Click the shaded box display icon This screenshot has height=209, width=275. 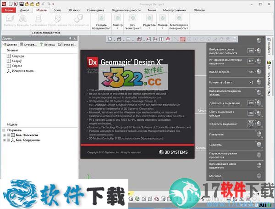coord(119,39)
